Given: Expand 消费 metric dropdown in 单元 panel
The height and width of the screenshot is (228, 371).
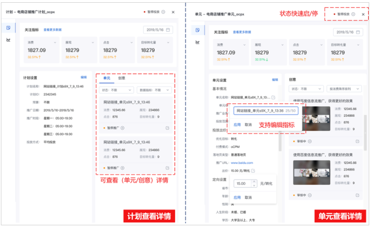Looking at the screenshot, I should 244,45.
